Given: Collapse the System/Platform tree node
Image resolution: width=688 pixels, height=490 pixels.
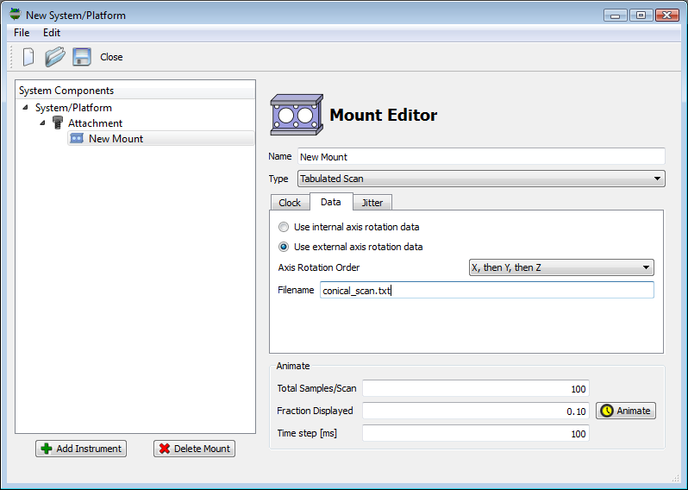Looking at the screenshot, I should point(26,108).
